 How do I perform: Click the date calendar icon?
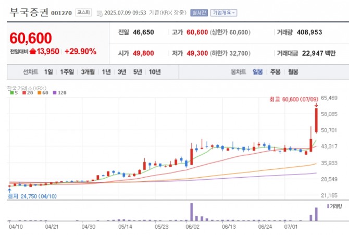click(x=99, y=14)
